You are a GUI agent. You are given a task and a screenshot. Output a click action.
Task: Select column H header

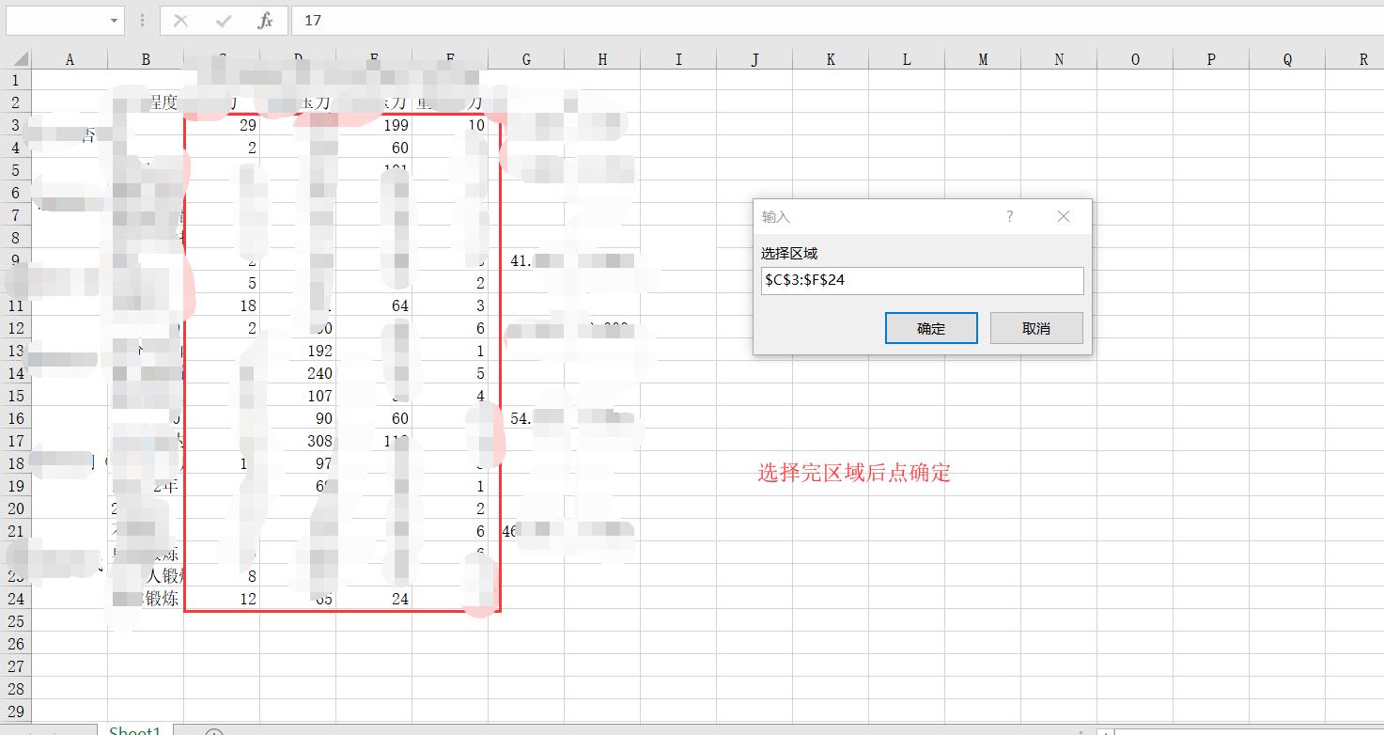602,59
